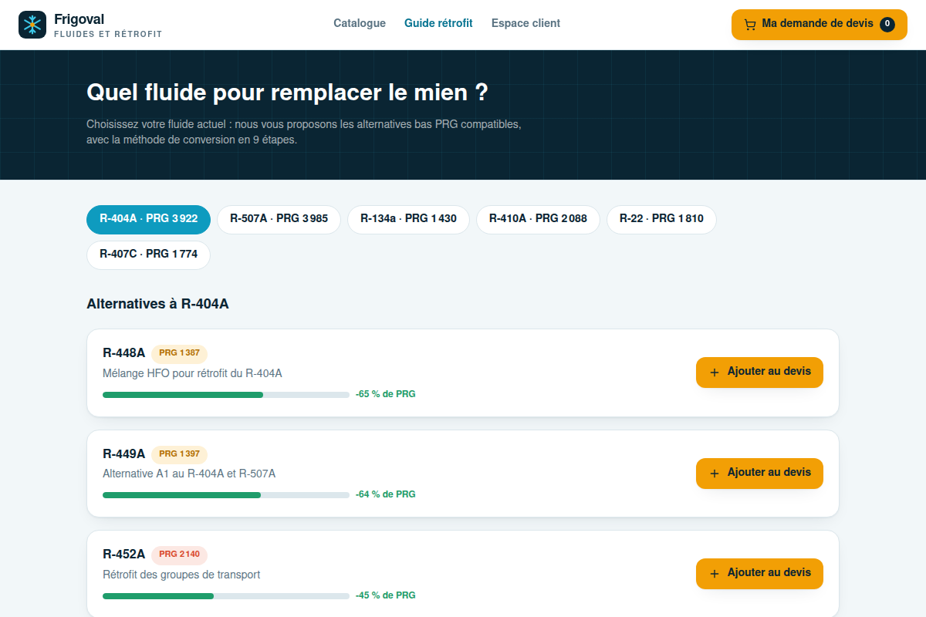Click the devis counter badge showing 0
926x617 pixels.
(x=887, y=24)
